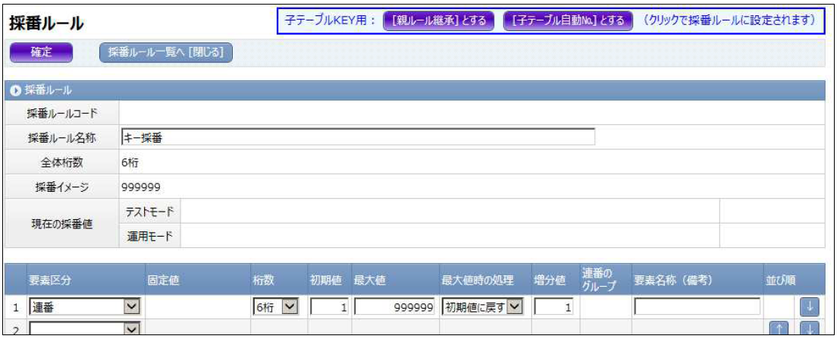
Task: Click the 初期値 input in row 1
Action: (x=328, y=306)
